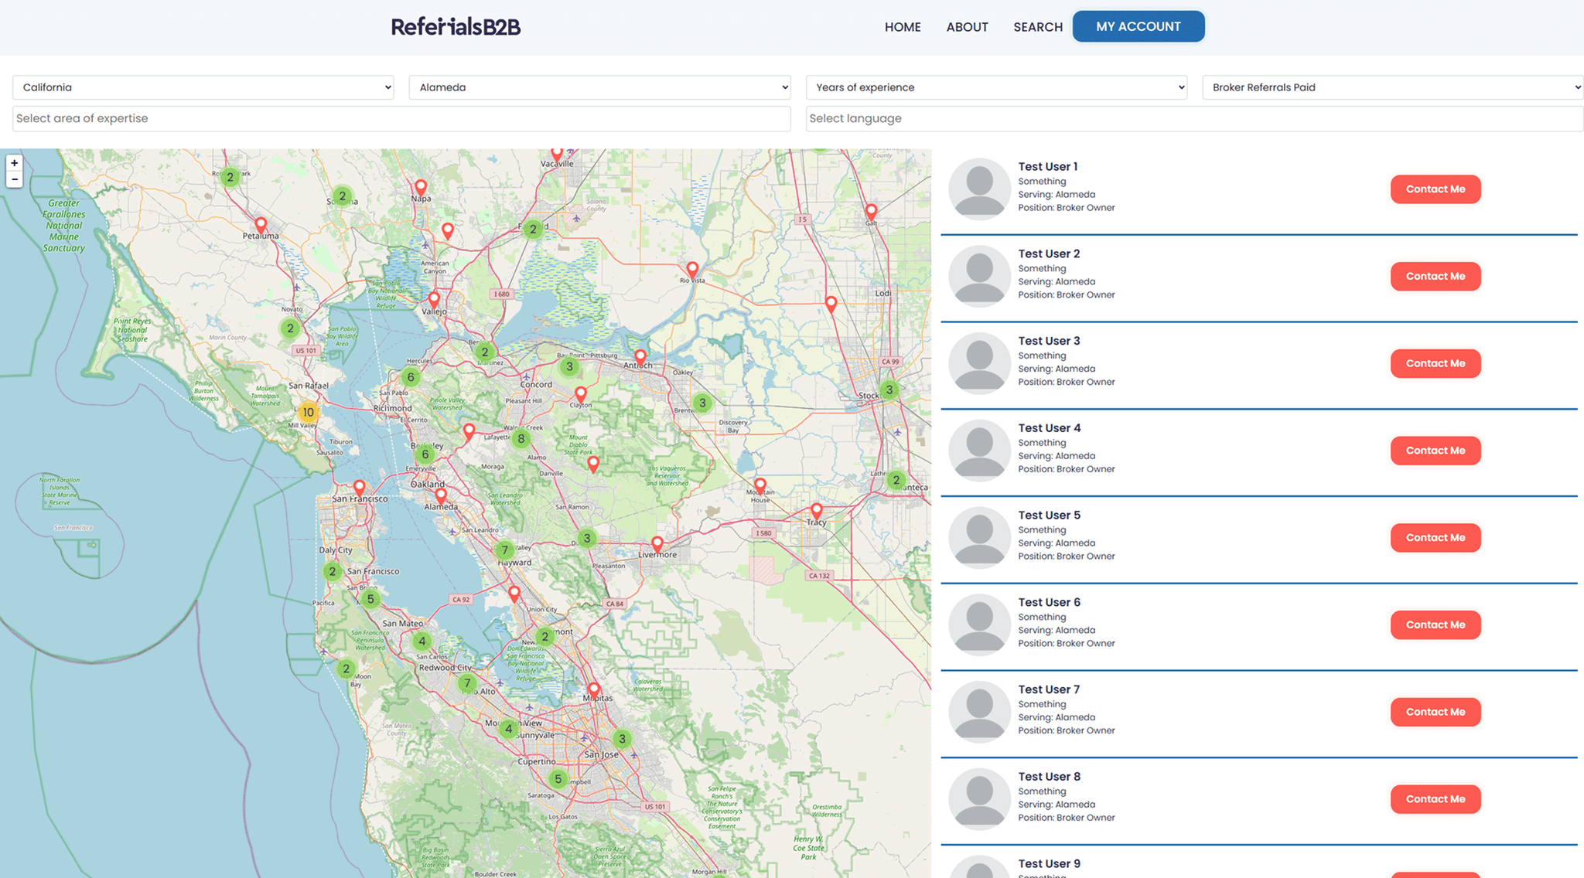The image size is (1584, 878).
Task: Click the red map pin at Napa
Action: point(421,186)
